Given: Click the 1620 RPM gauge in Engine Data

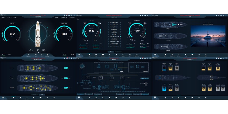Looking at the screenshot, I should (x=91, y=31).
